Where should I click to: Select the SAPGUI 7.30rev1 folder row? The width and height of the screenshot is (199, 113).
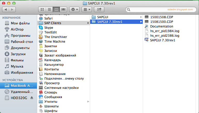tap(116, 22)
